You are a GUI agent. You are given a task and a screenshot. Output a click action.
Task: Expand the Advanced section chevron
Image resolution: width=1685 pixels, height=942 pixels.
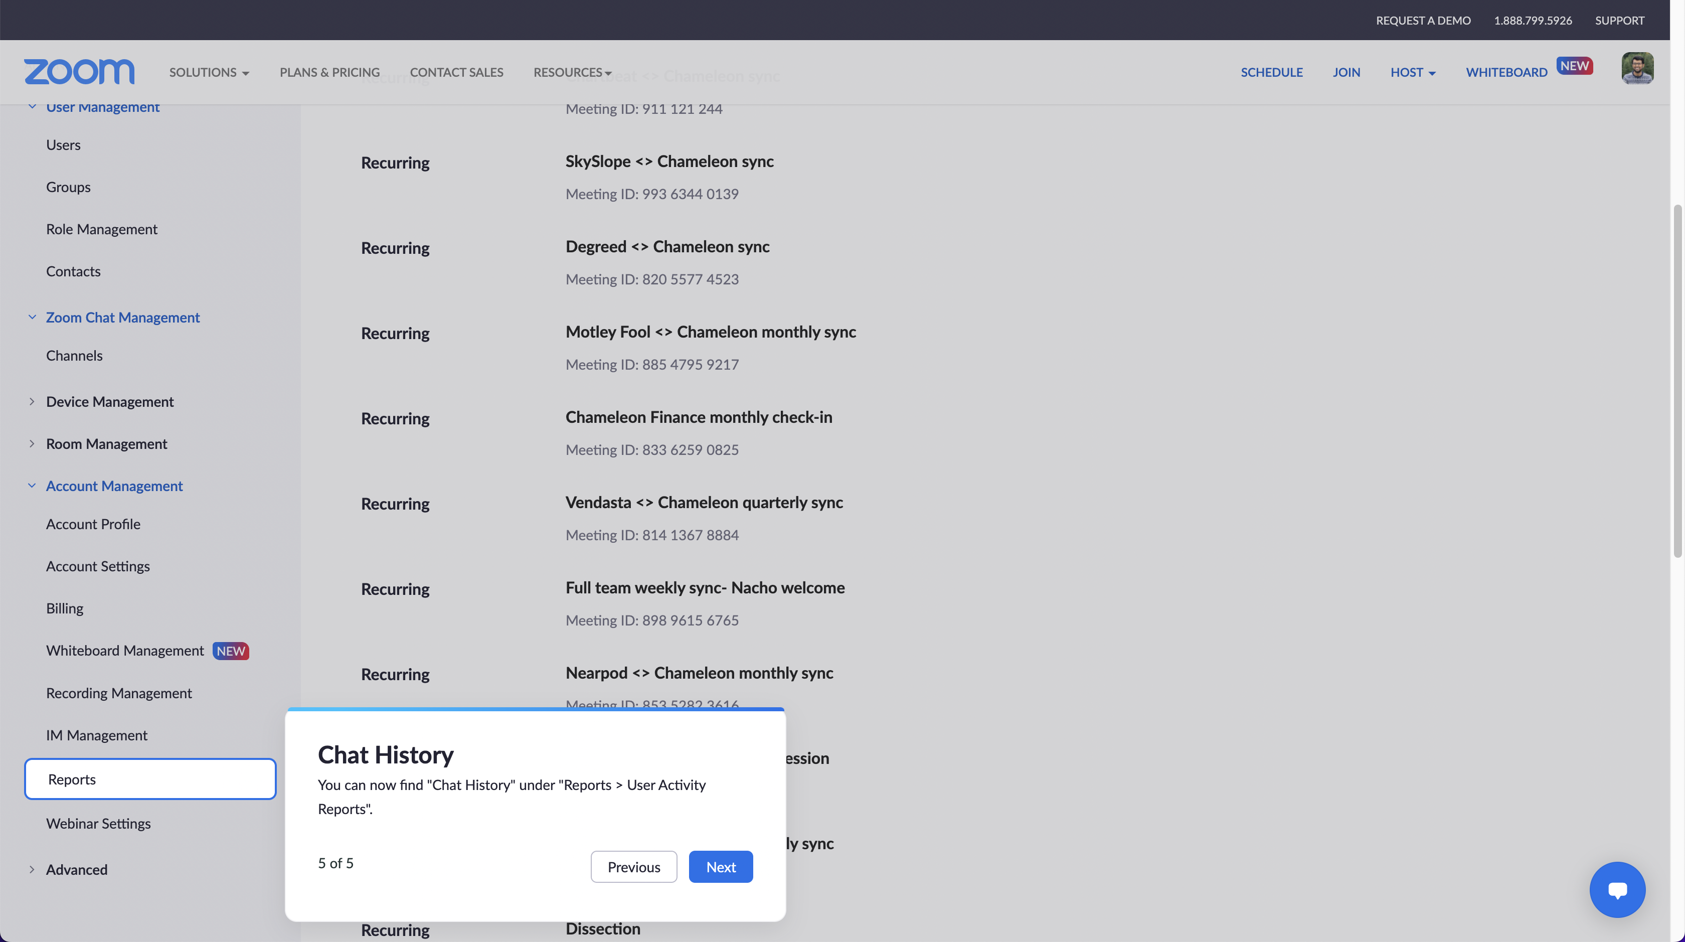32,869
